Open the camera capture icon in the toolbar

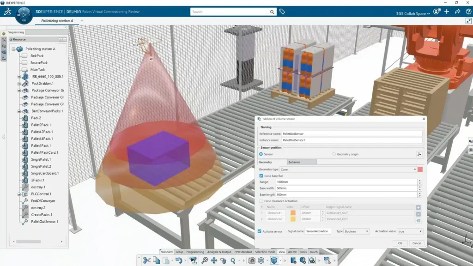[251, 260]
